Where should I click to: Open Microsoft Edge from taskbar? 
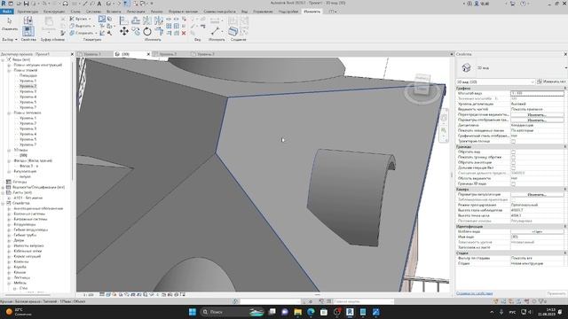point(311,312)
